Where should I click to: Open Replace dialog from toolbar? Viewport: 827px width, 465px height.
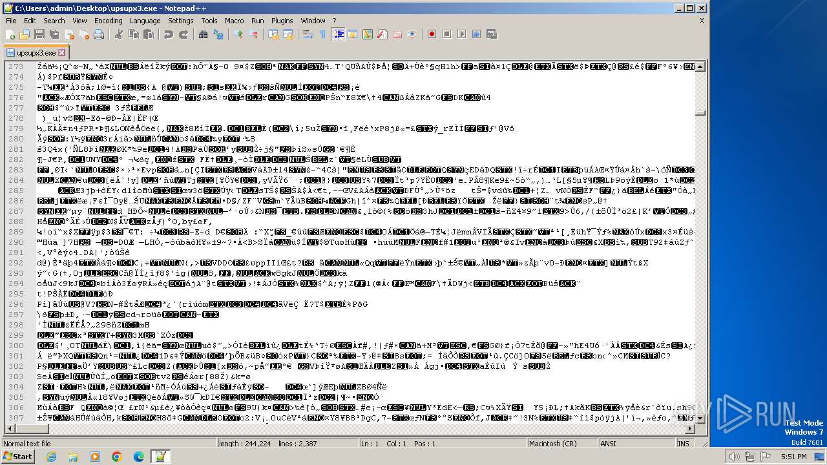click(218, 34)
